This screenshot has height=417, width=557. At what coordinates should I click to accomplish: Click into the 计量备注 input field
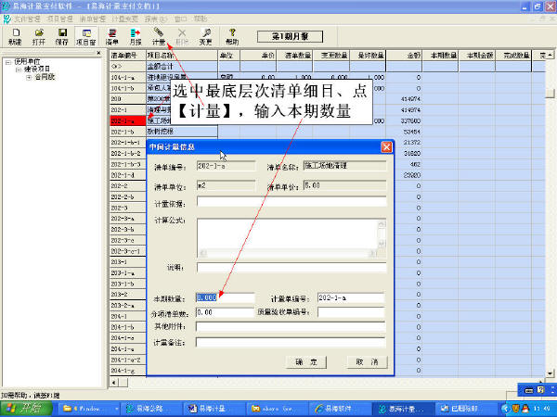tap(291, 342)
